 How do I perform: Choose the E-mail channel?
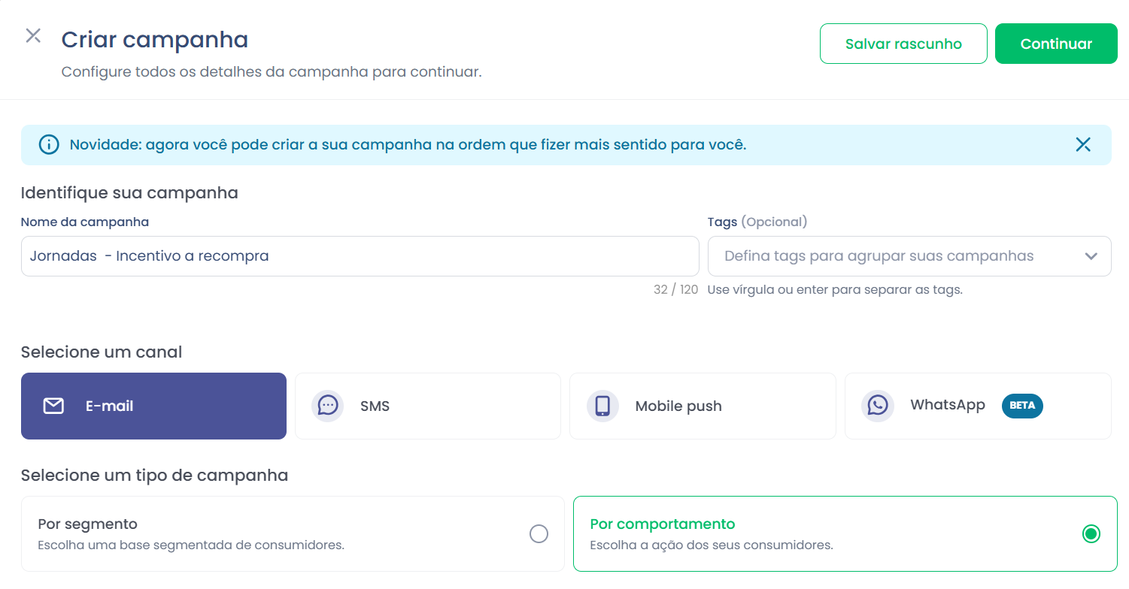(153, 406)
